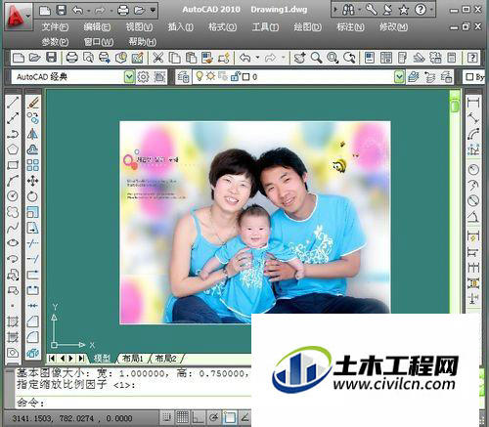Expand the Redo history dropdown arrow
489x427 pixels.
[283, 58]
